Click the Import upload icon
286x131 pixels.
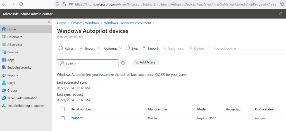click(x=144, y=48)
